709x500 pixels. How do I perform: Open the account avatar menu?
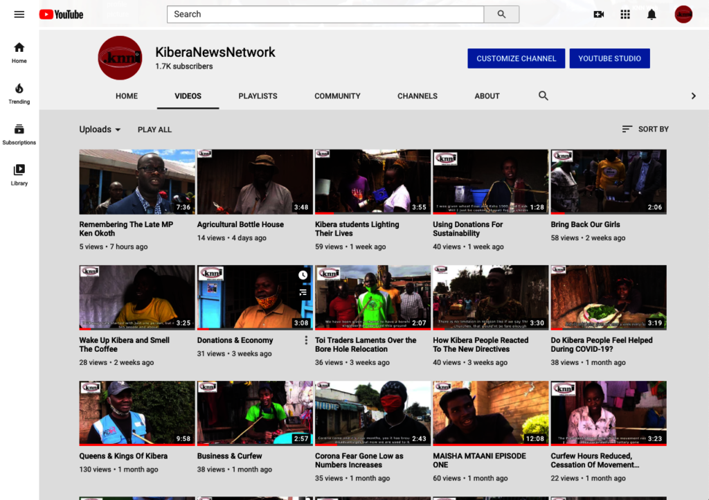click(x=683, y=15)
